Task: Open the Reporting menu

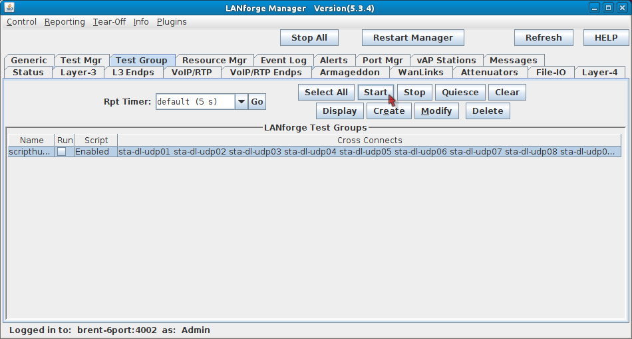Action: coord(65,22)
